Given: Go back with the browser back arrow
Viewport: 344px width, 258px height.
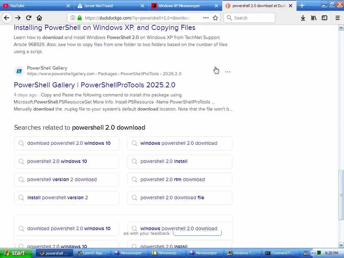Looking at the screenshot, I should point(7,18).
